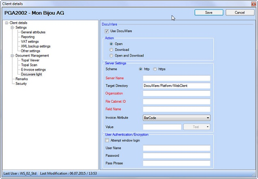The height and width of the screenshot is (179, 258).
Task: Choose the Open and Download option
Action: pyautogui.click(x=112, y=56)
